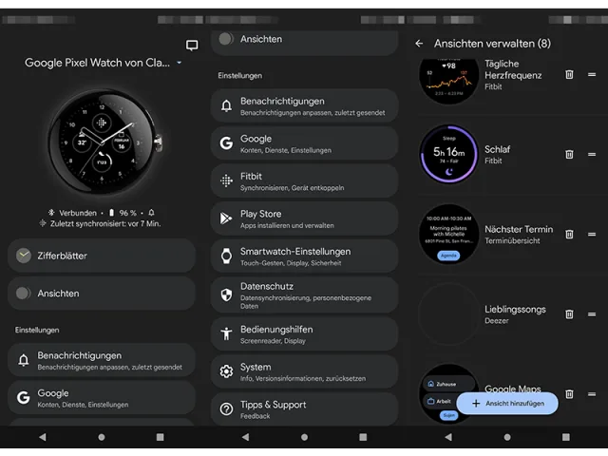Select the Nächster Termin tile preview
The image size is (608, 456).
pyautogui.click(x=449, y=235)
